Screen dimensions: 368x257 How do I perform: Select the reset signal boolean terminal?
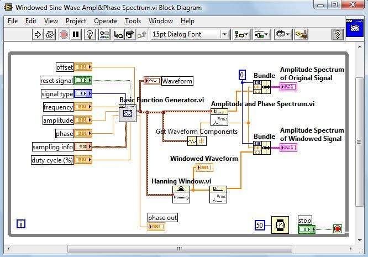coord(83,80)
